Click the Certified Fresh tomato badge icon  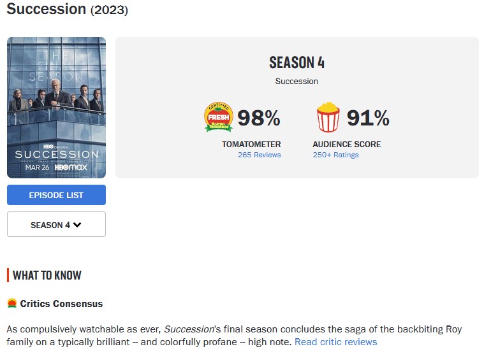coord(219,117)
